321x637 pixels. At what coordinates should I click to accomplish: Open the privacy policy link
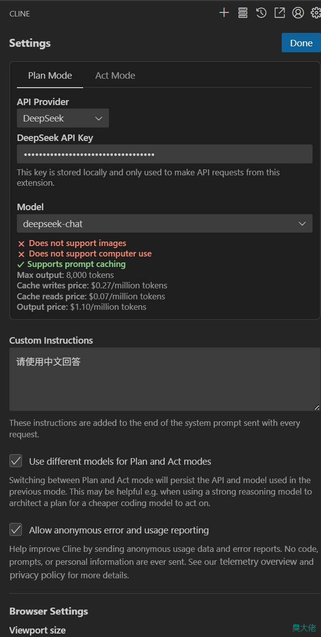click(x=37, y=575)
